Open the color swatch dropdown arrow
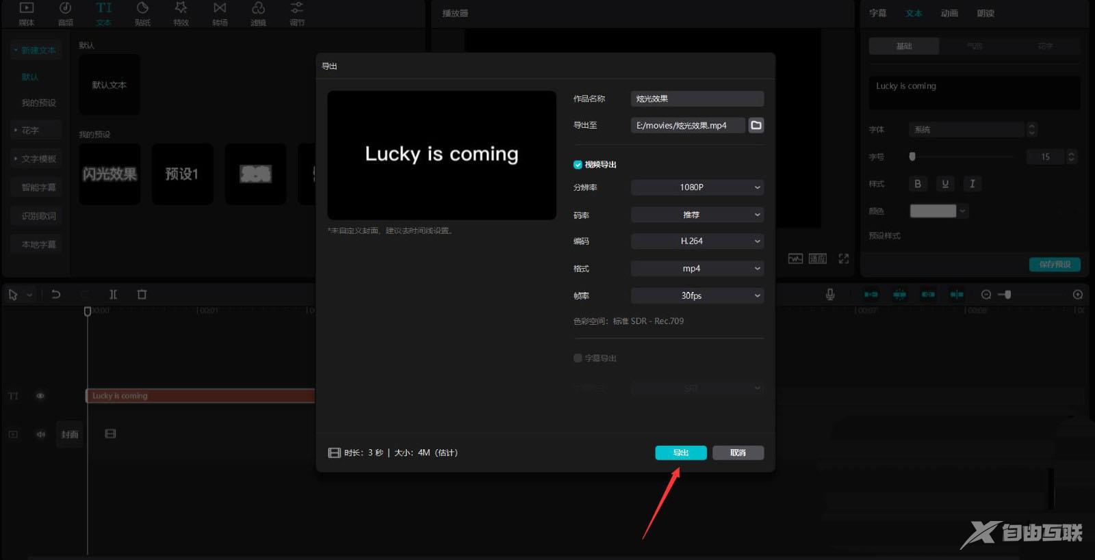The width and height of the screenshot is (1095, 560). click(963, 211)
